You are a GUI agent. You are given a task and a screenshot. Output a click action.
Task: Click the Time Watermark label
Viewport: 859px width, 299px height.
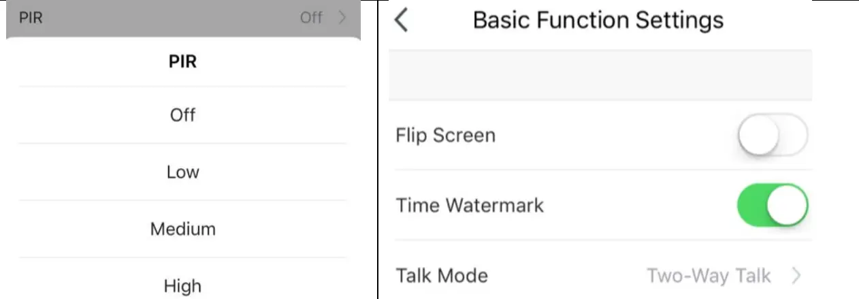coord(470,205)
